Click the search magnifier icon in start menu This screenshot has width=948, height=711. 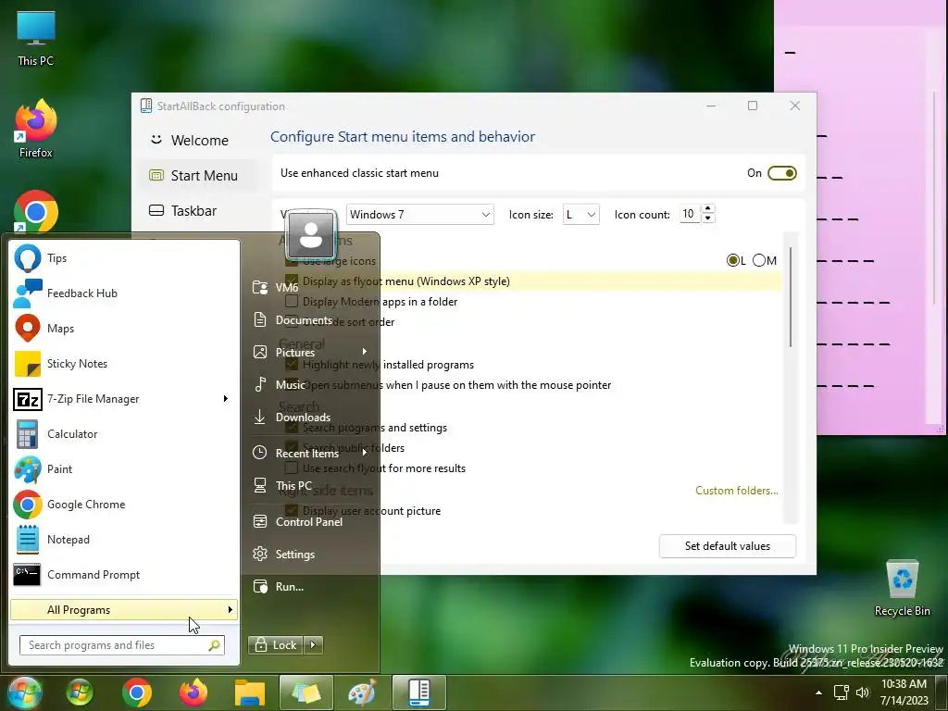click(214, 645)
